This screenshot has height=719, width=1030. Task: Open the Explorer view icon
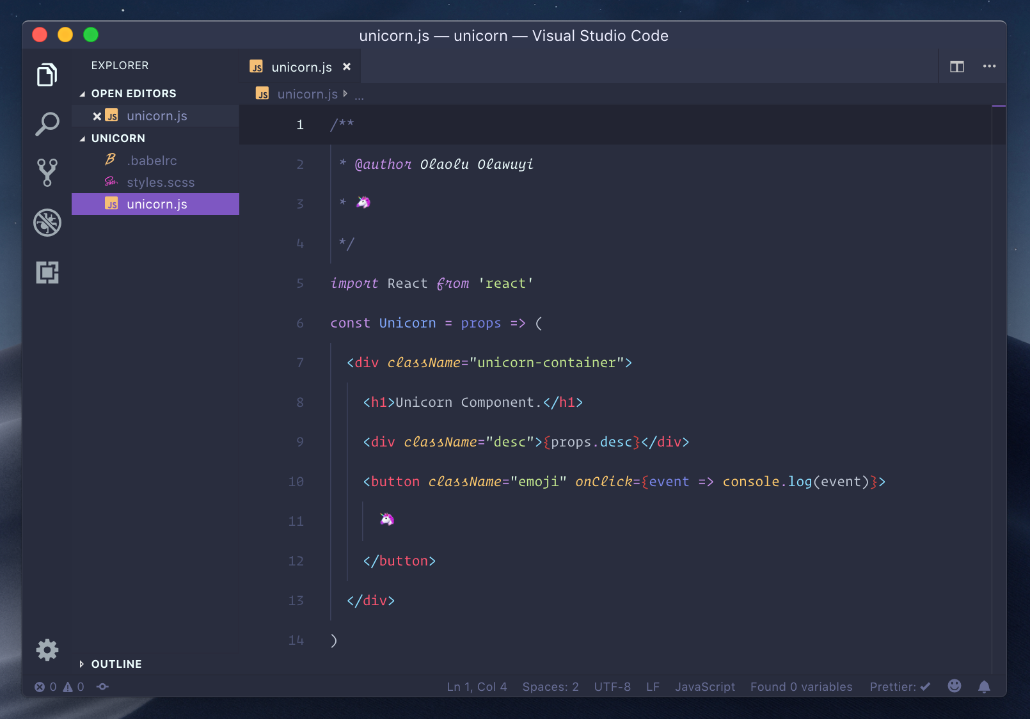click(46, 75)
